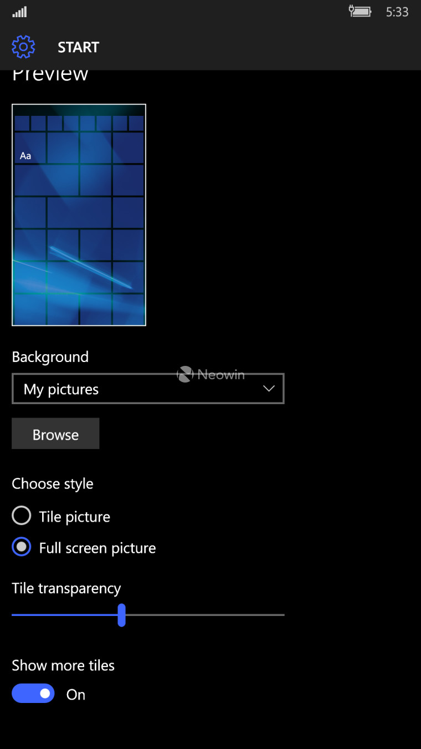Click the right end of transparency slider track
This screenshot has height=749, width=421.
tap(281, 615)
